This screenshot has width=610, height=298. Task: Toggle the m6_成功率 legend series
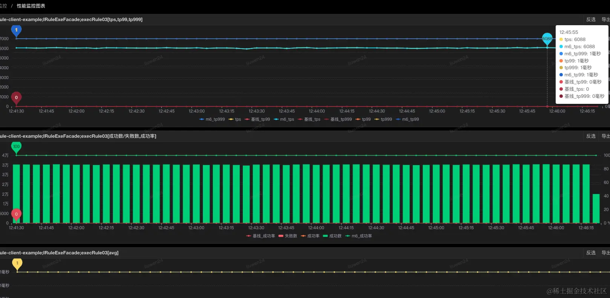(359, 236)
